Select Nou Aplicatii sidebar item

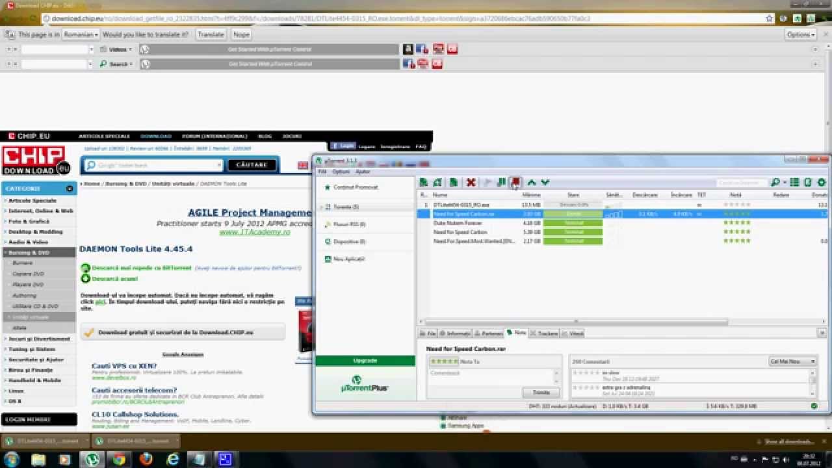pos(348,259)
